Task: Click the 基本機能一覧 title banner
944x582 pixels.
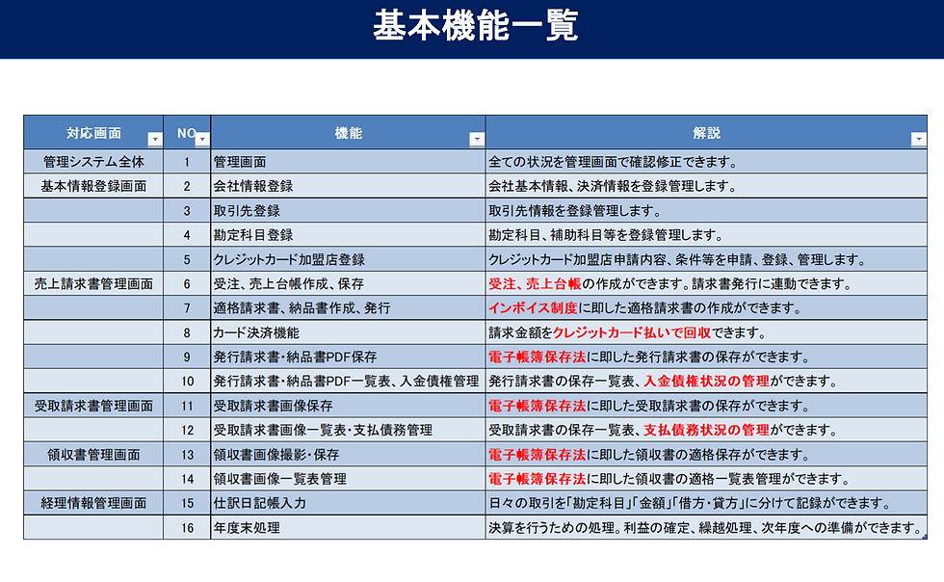Action: pos(472,26)
